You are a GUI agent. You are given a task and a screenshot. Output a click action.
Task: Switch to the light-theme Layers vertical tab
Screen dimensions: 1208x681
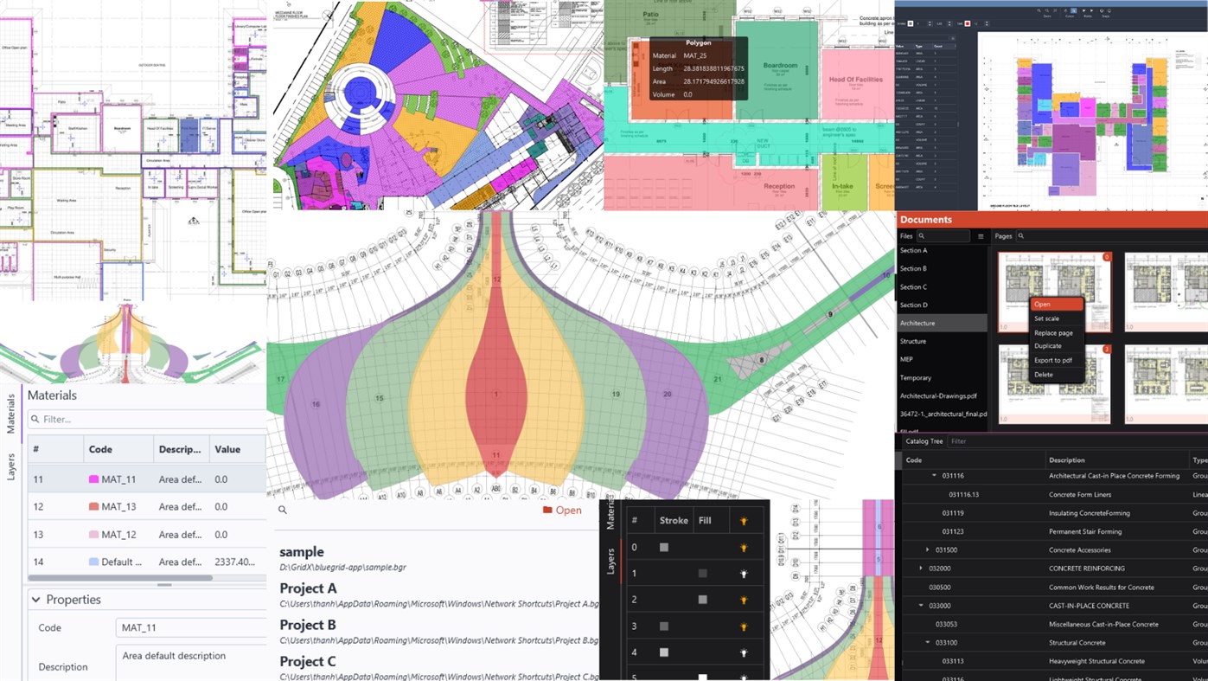[11, 466]
